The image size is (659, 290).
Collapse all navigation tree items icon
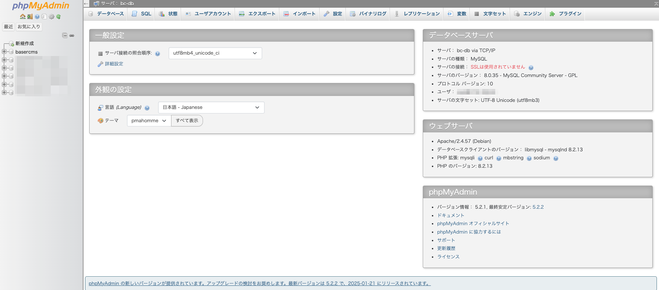65,35
